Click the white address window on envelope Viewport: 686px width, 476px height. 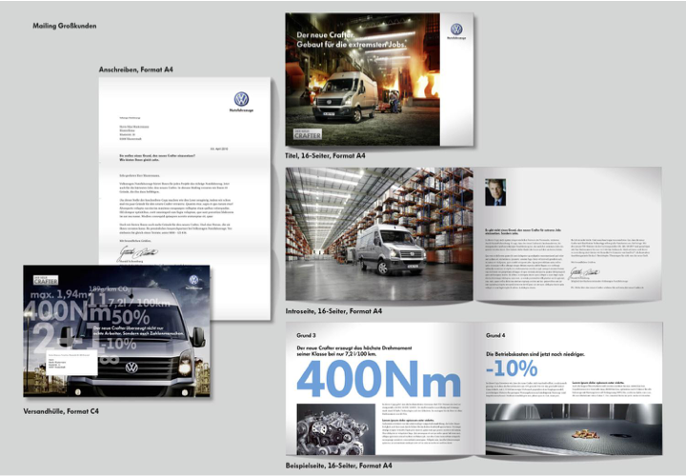(71, 364)
